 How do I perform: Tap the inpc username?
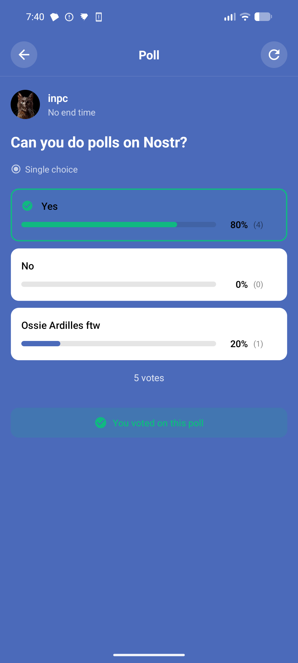tap(58, 98)
